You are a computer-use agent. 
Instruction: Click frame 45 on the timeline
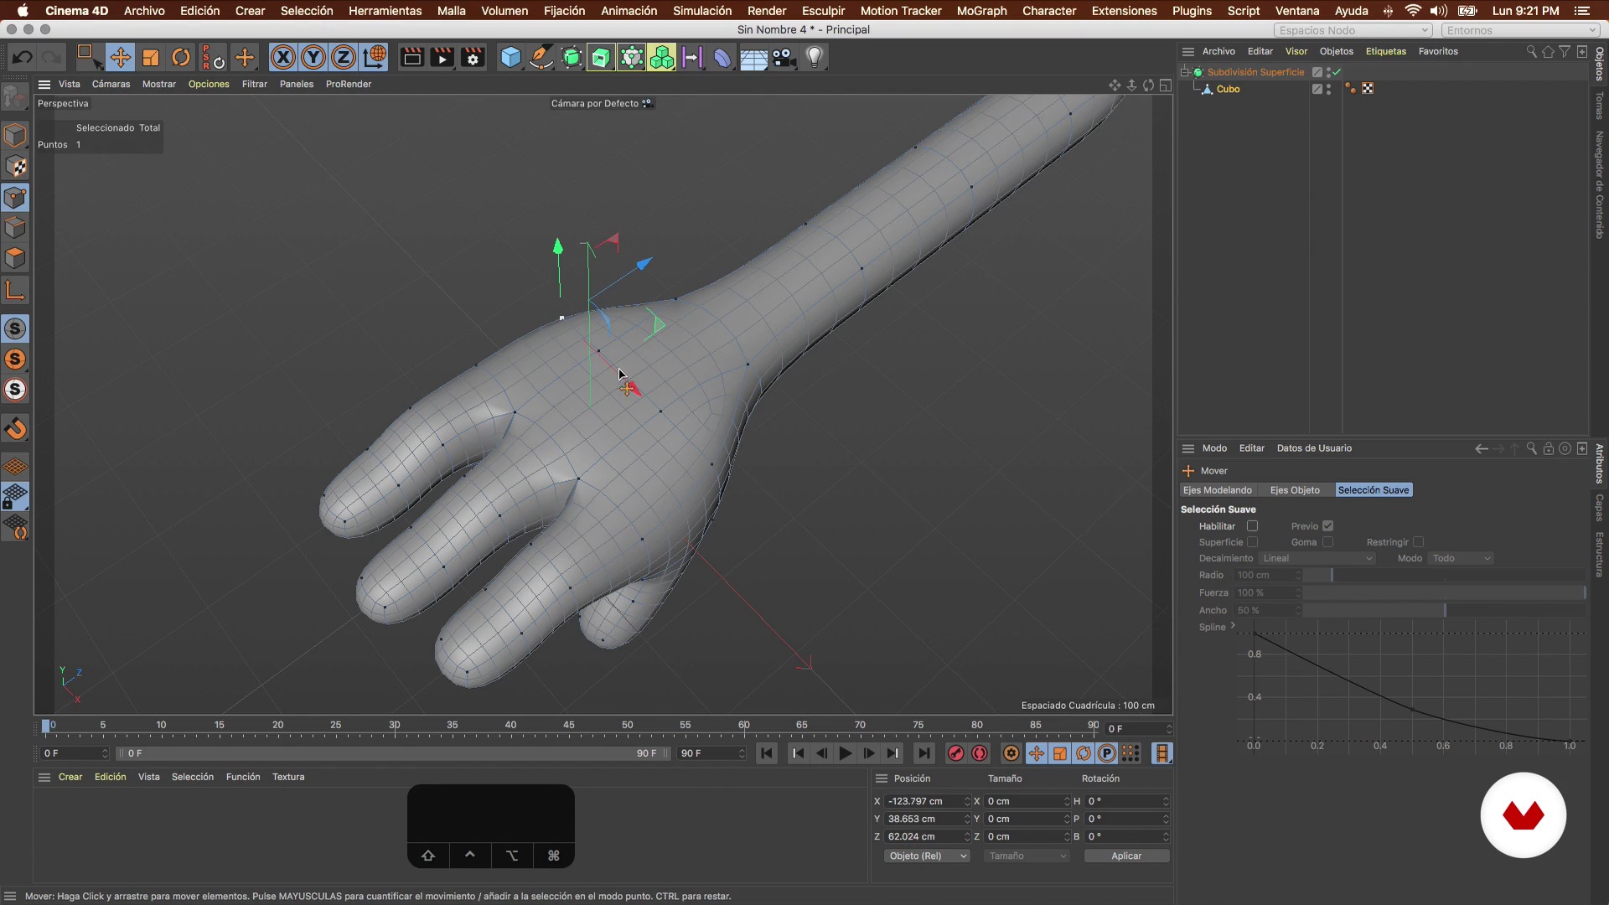point(569,726)
